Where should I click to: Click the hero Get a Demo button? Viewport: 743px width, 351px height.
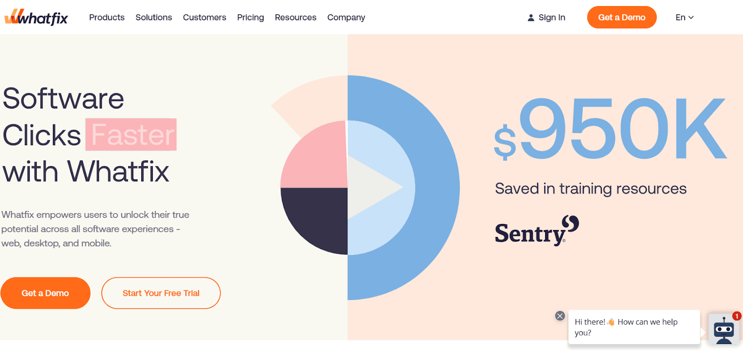point(46,293)
